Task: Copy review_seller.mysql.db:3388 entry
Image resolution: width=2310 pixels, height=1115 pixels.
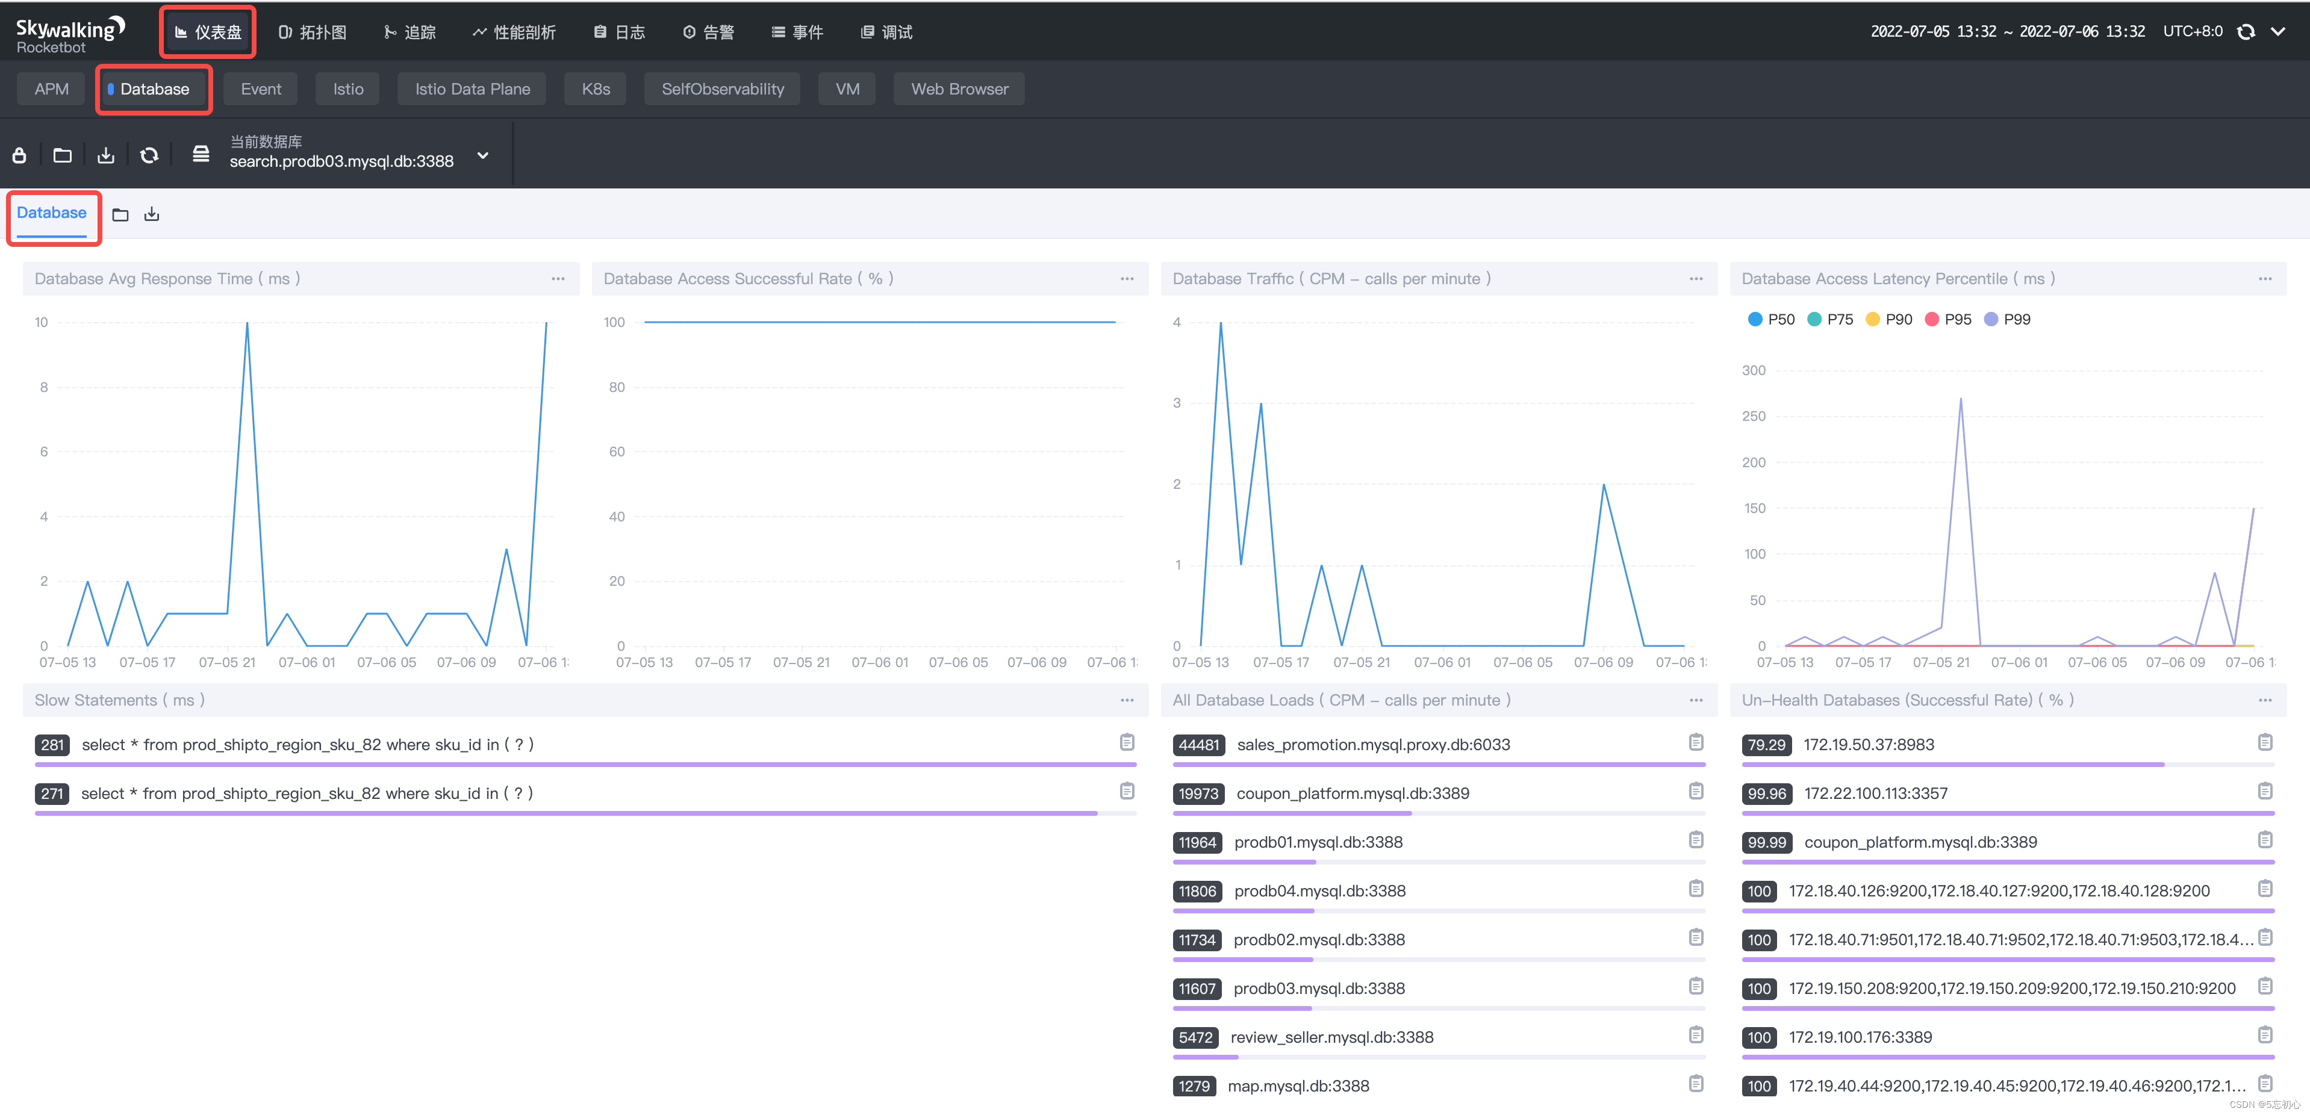Action: point(1696,1036)
